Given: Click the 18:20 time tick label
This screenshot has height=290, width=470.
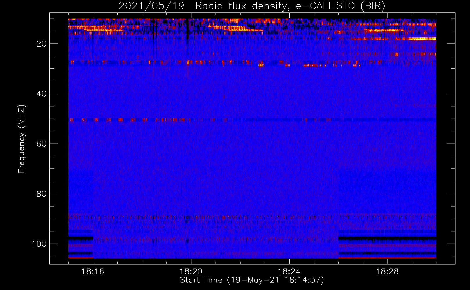Looking at the screenshot, I should [x=191, y=272].
